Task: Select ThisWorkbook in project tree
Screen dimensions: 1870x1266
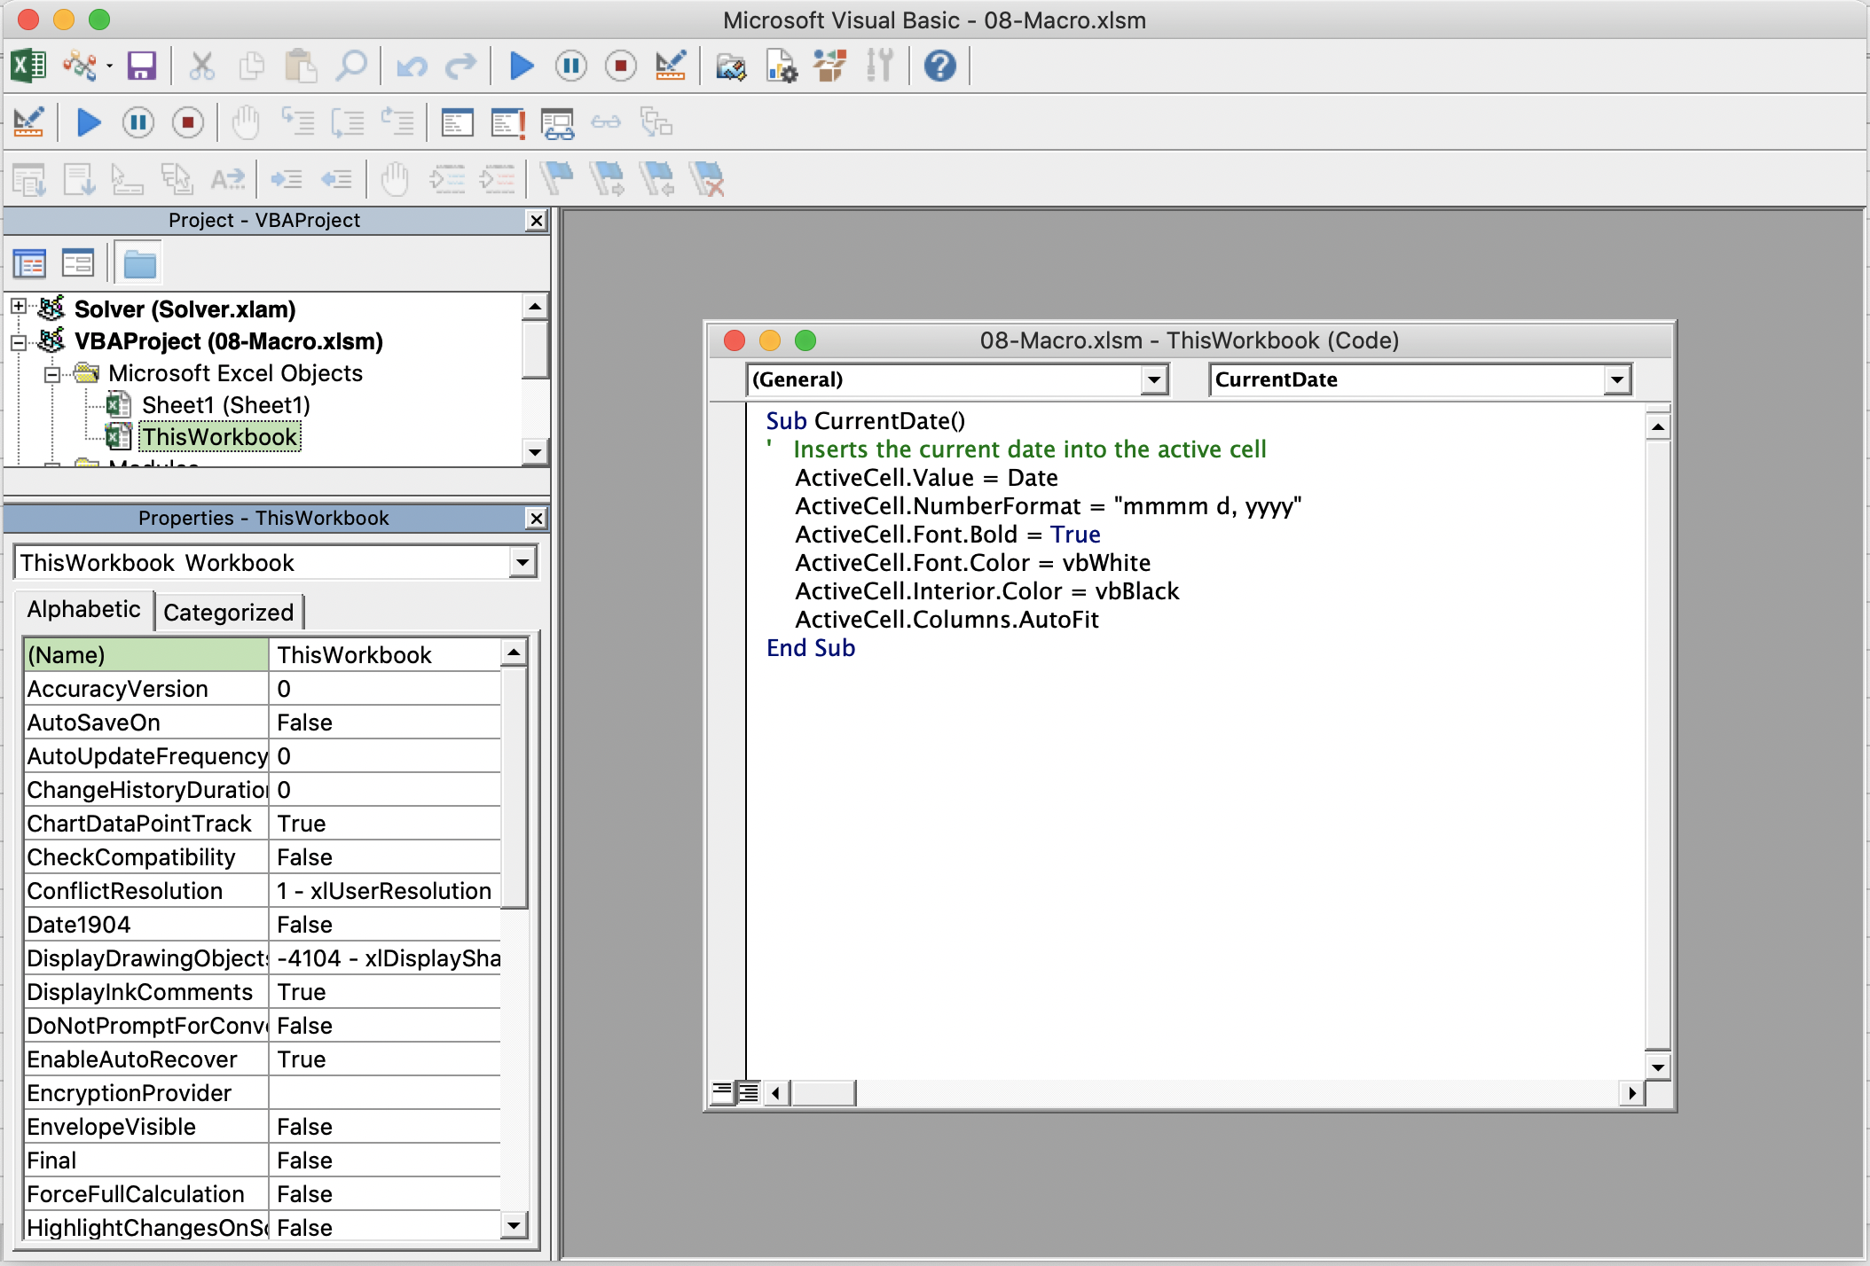Action: 220,437
